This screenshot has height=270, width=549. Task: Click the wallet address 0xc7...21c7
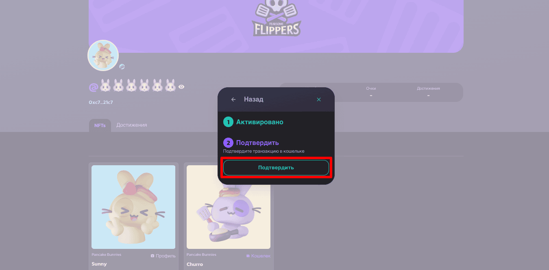click(x=101, y=102)
